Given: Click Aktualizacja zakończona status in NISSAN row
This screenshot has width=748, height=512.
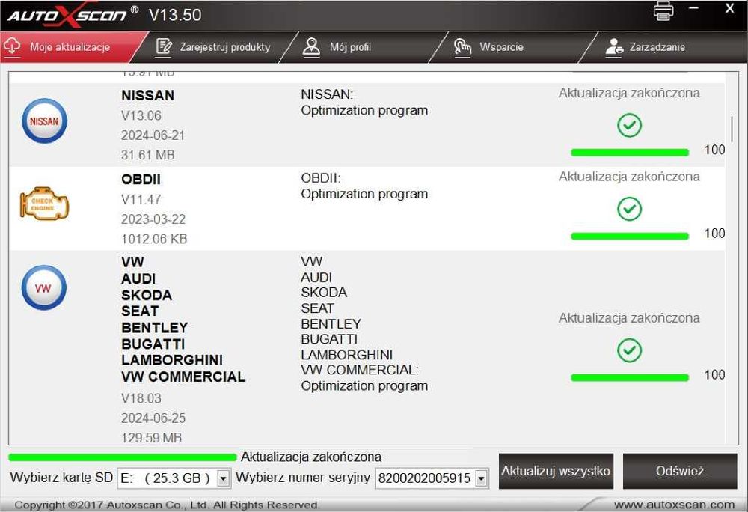Looking at the screenshot, I should coord(629,93).
